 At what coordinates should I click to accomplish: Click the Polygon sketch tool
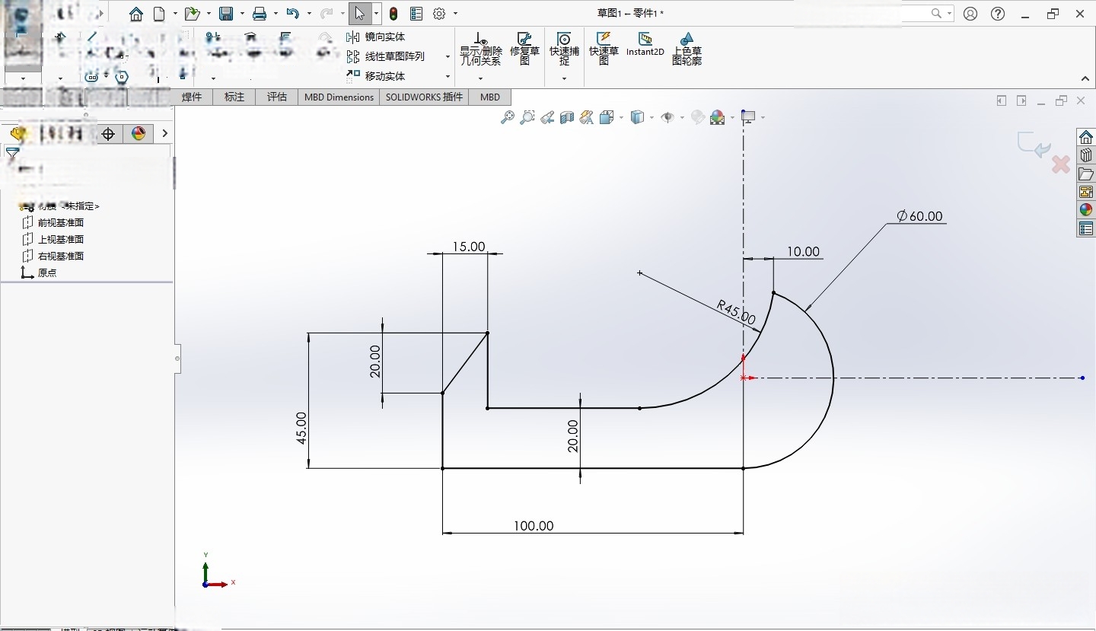[x=122, y=76]
